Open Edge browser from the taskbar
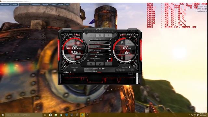Screen dimensions: 208x117 point(66,115)
